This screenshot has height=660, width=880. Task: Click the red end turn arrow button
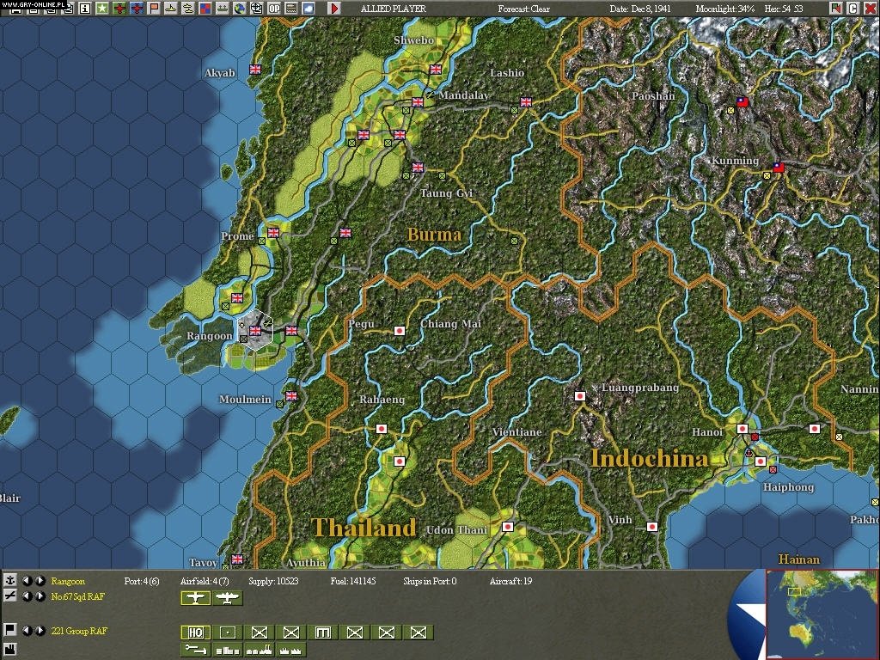(x=333, y=9)
